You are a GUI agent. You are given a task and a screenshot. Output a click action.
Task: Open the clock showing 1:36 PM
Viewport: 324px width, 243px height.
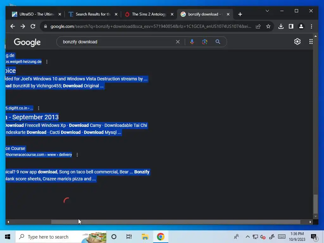(x=297, y=237)
